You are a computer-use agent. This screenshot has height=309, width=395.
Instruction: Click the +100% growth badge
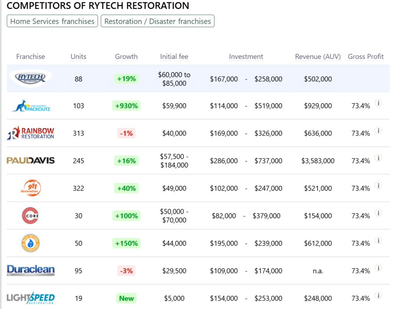(x=126, y=216)
